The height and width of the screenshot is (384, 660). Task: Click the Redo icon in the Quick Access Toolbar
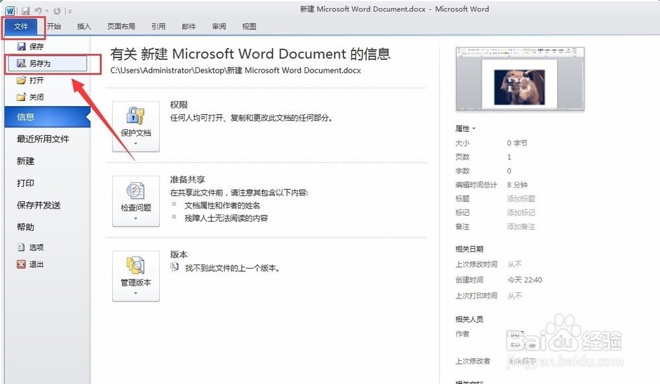pyautogui.click(x=57, y=11)
